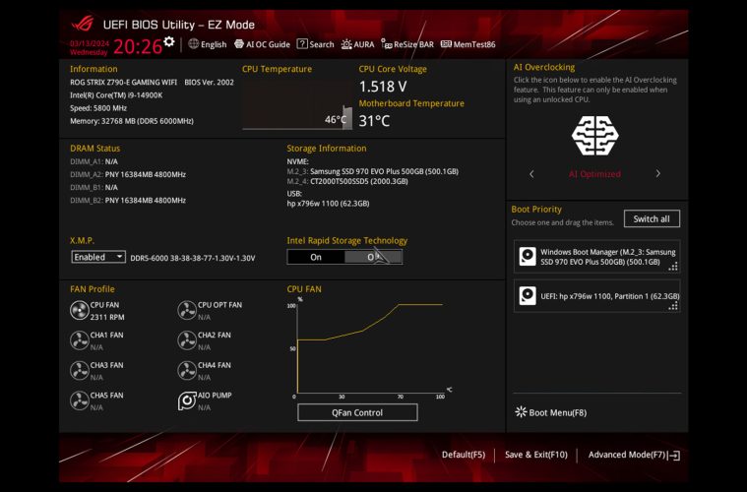
Task: Click disk icon of UEFI hp x796w entry
Action: point(528,296)
